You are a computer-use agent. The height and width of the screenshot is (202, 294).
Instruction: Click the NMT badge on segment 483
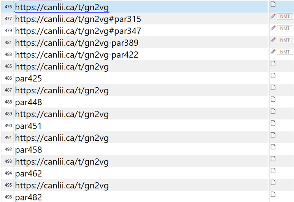coord(285,52)
